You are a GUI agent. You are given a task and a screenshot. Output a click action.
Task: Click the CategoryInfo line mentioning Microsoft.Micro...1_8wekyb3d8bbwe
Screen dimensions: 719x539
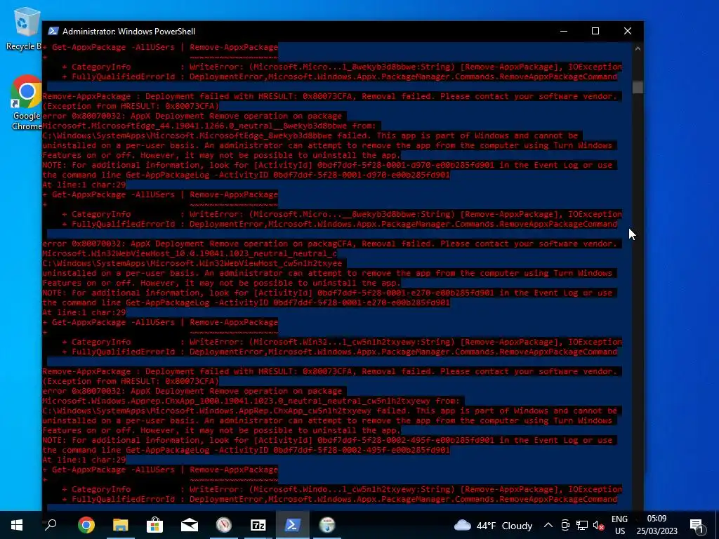[x=342, y=67]
